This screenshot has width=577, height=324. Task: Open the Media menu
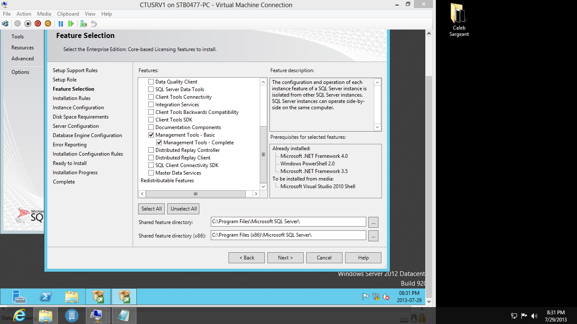(x=44, y=14)
